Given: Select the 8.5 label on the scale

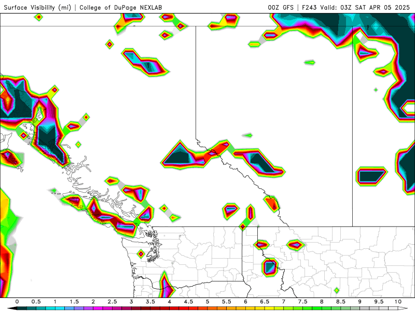Looking at the screenshot, I should coord(341,302).
